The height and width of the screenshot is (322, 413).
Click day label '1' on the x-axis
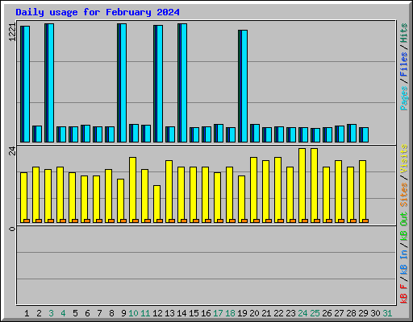pos(27,313)
